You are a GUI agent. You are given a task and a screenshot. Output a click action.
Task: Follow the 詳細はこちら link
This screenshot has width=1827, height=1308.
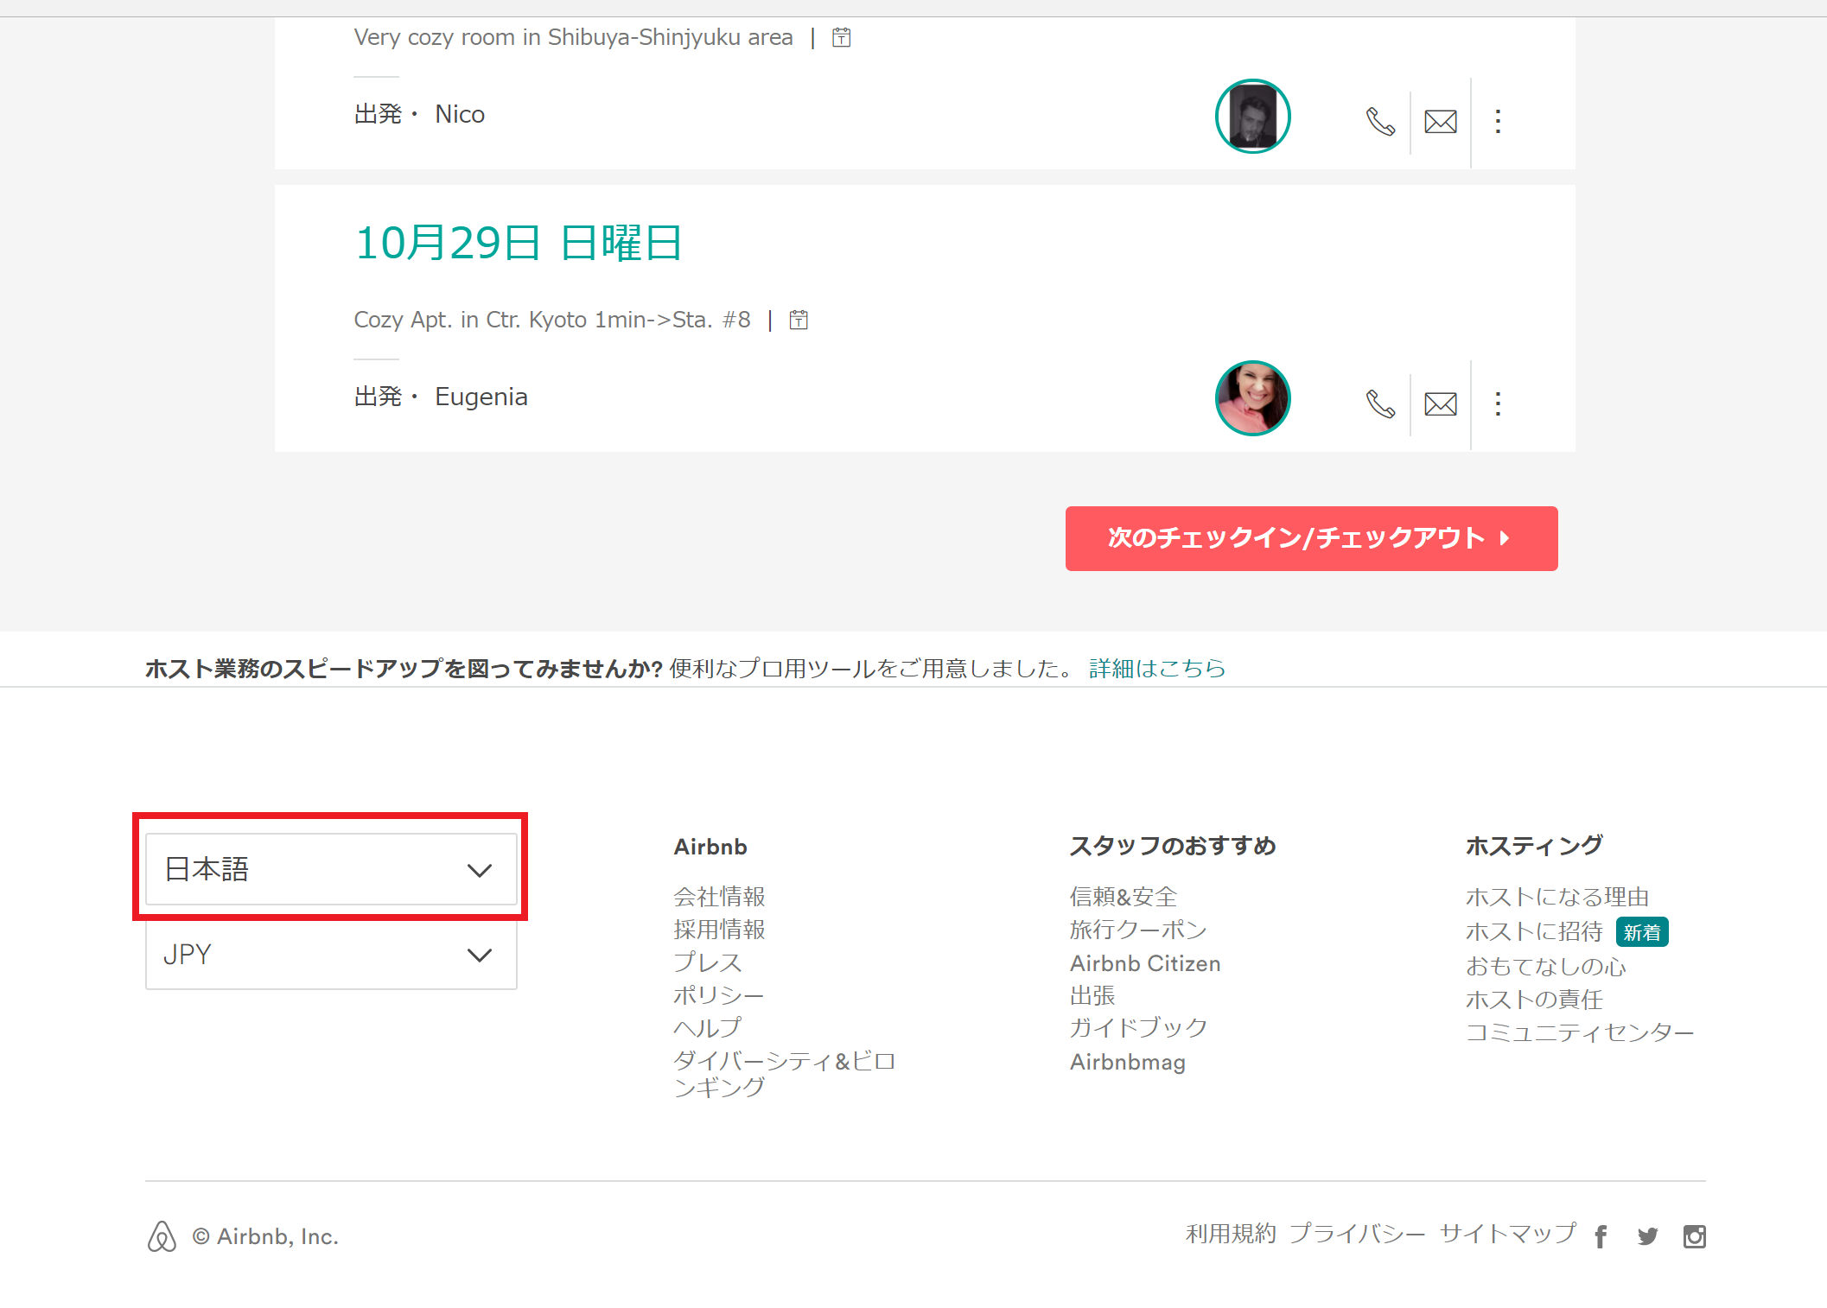point(1156,669)
